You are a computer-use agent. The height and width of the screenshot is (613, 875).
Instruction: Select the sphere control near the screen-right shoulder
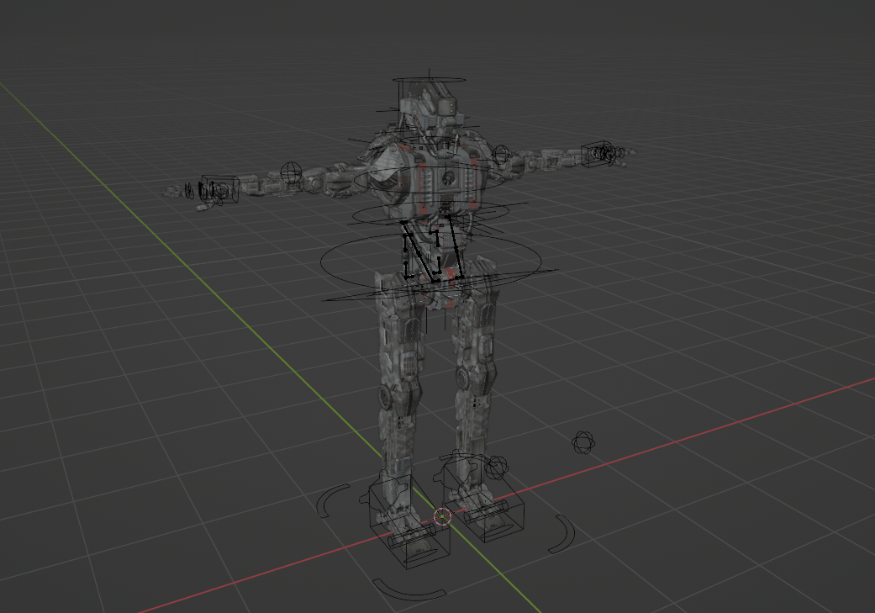tap(501, 156)
